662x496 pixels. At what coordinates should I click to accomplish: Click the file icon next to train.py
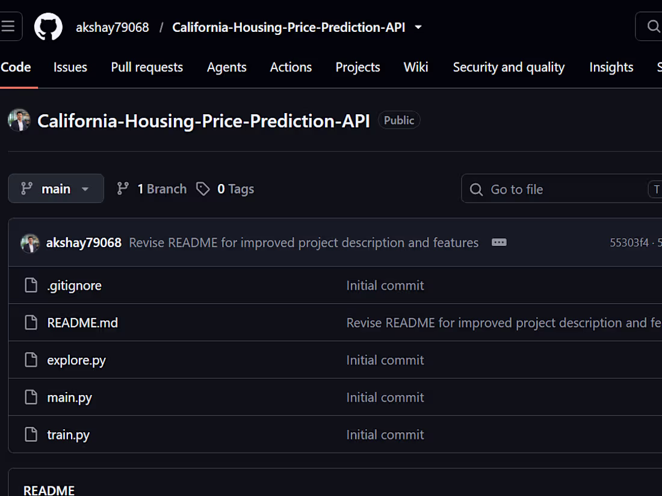[31, 434]
